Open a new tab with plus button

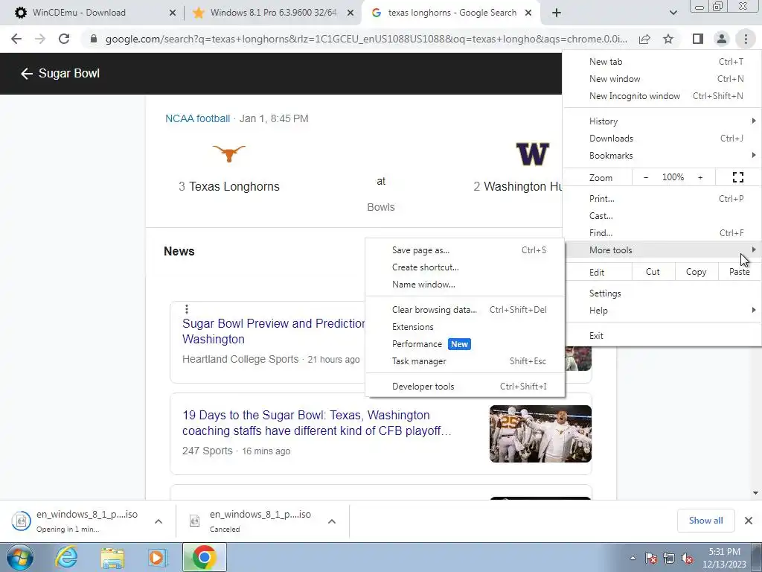click(x=557, y=13)
